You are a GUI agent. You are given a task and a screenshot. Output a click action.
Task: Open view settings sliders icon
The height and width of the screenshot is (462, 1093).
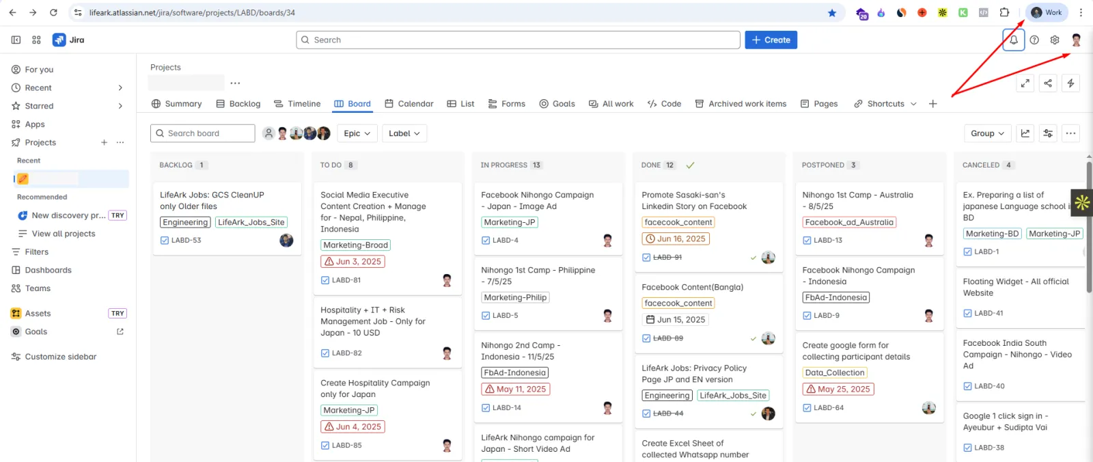point(1048,133)
